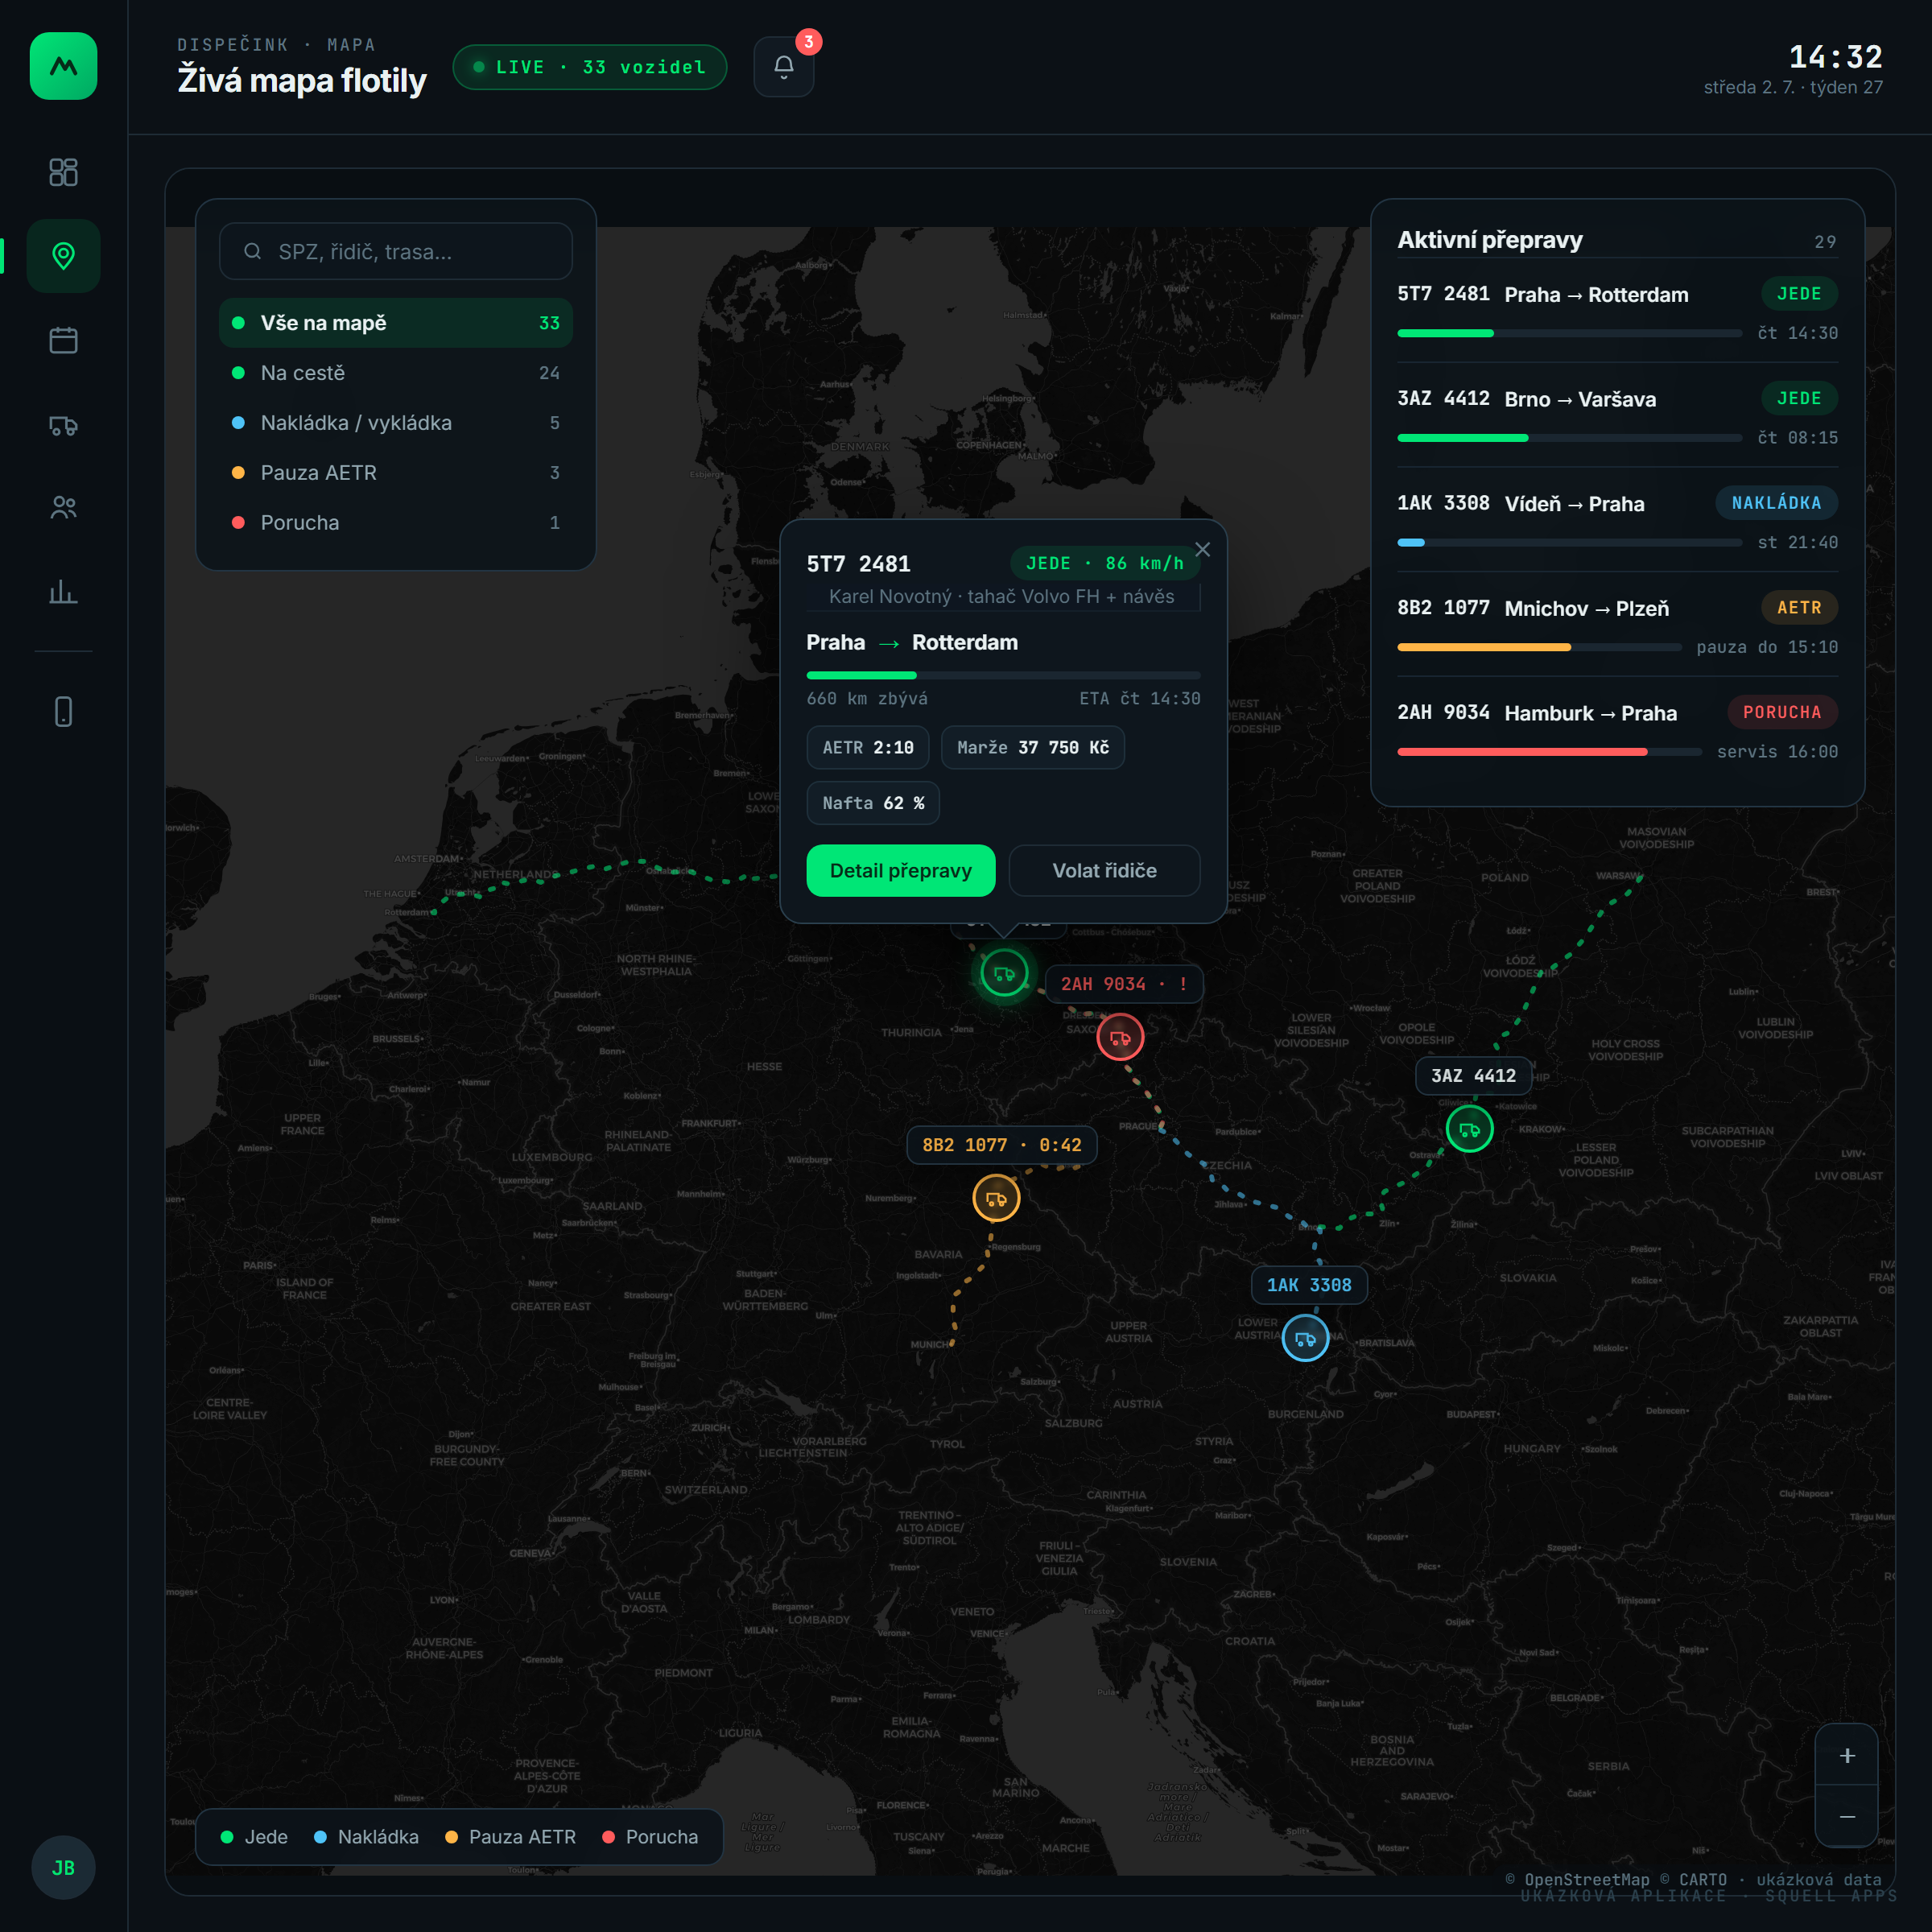Click the PORUCHA status badge
1932x1932 pixels.
point(1782,712)
